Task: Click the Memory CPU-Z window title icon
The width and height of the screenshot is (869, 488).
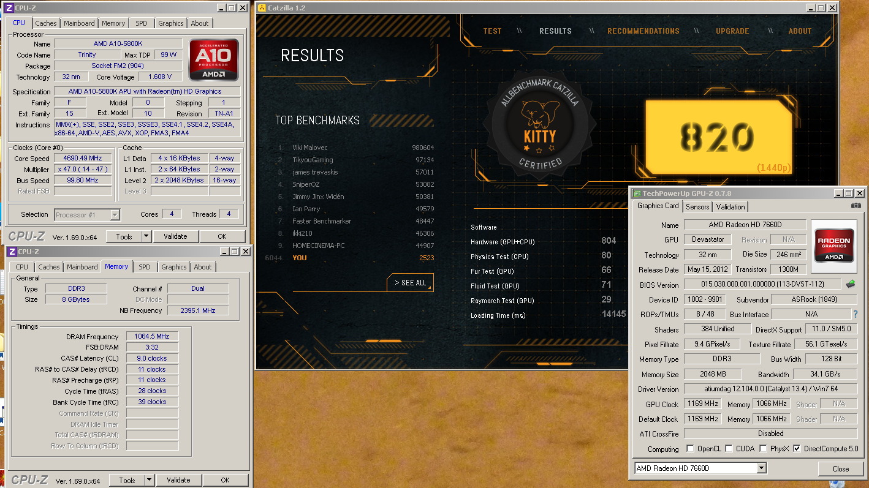Action: (12, 252)
